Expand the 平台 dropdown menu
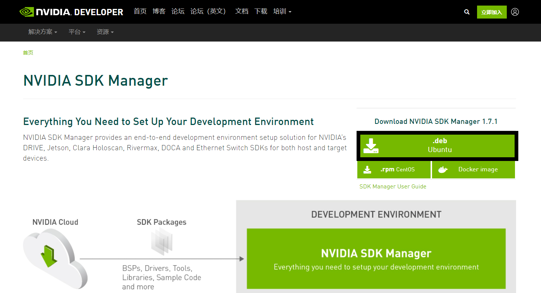Image resolution: width=541 pixels, height=293 pixels. [x=77, y=32]
